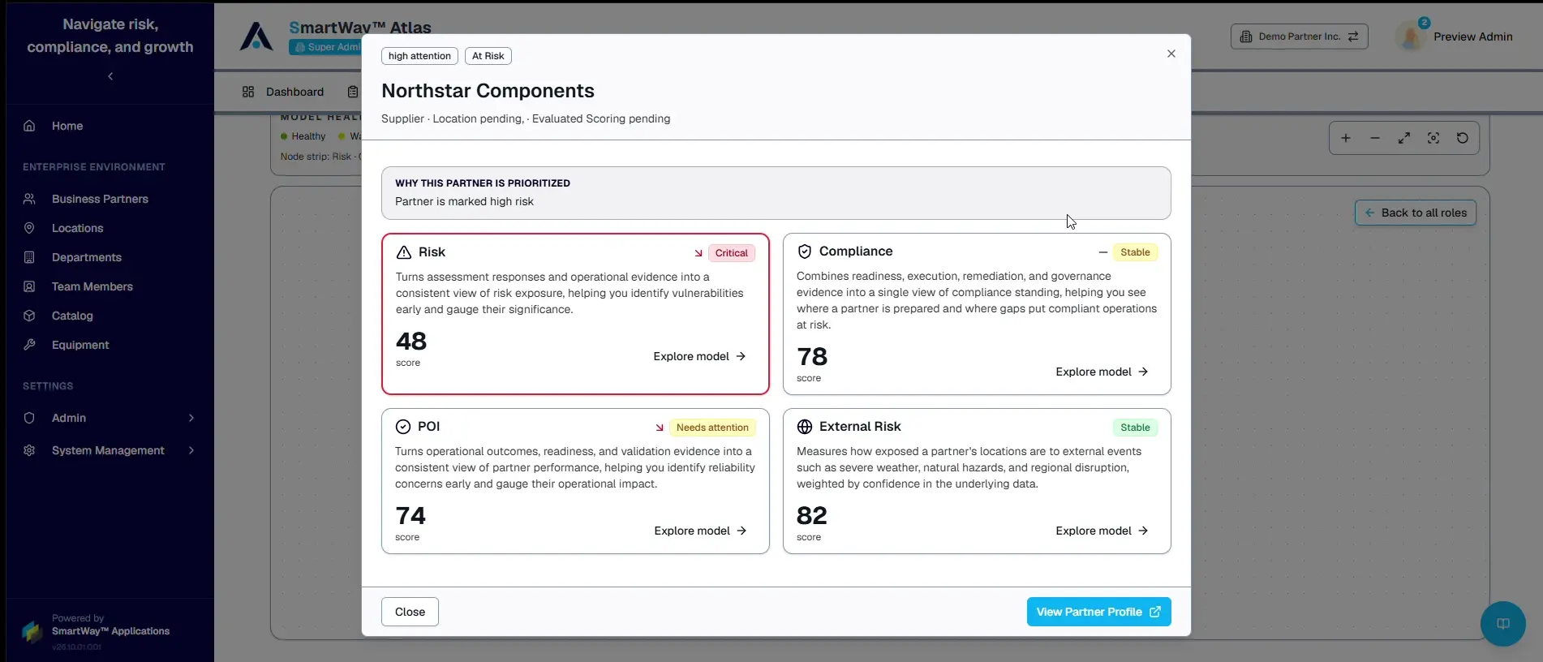Explore model for the POI card
Image resolution: width=1543 pixels, height=662 pixels.
(x=700, y=531)
